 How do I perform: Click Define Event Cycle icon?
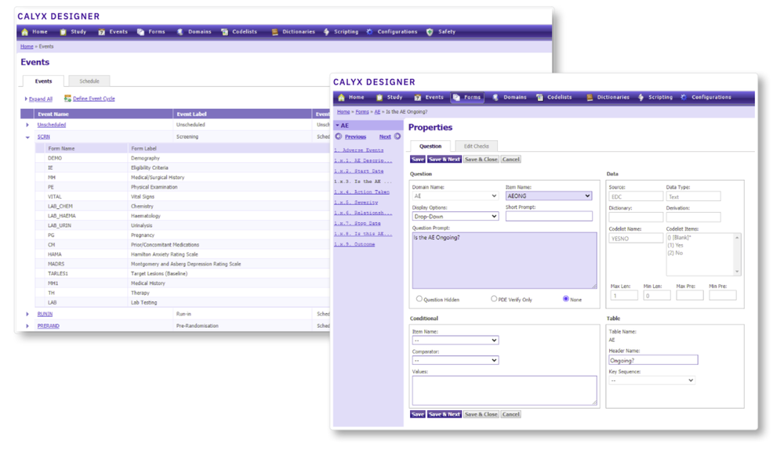[x=67, y=99]
